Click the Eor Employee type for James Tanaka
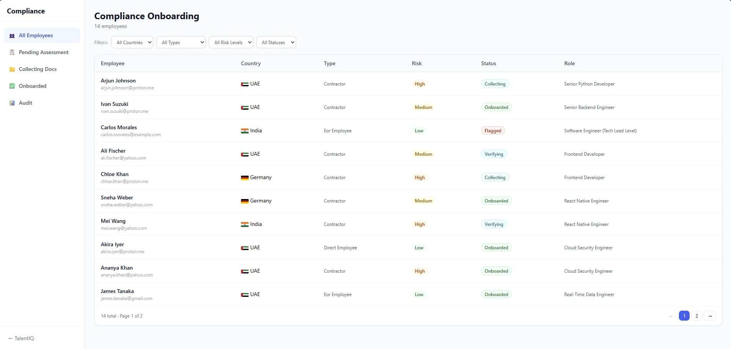Image resolution: width=731 pixels, height=349 pixels. tap(338, 295)
